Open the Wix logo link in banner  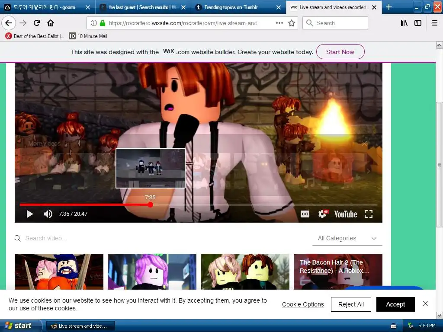click(169, 51)
